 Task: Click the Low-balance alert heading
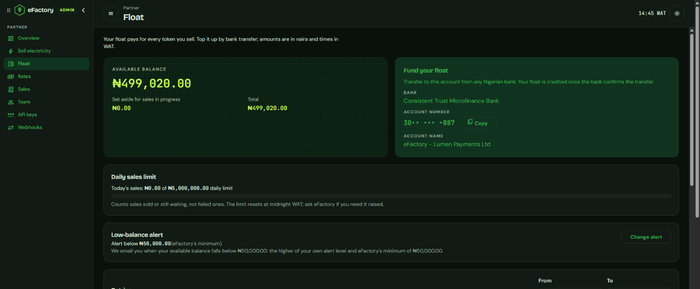(137, 235)
